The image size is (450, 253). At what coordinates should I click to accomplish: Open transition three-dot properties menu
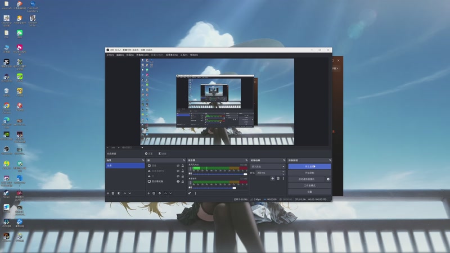[x=283, y=178]
